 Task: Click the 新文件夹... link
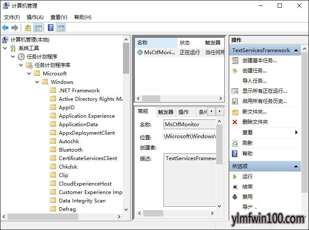[254, 112]
